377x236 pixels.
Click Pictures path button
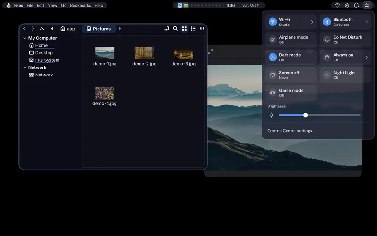pyautogui.click(x=99, y=29)
